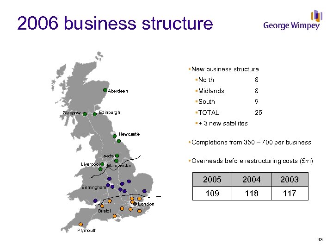Click the 'Bristol' map label

click(x=104, y=211)
